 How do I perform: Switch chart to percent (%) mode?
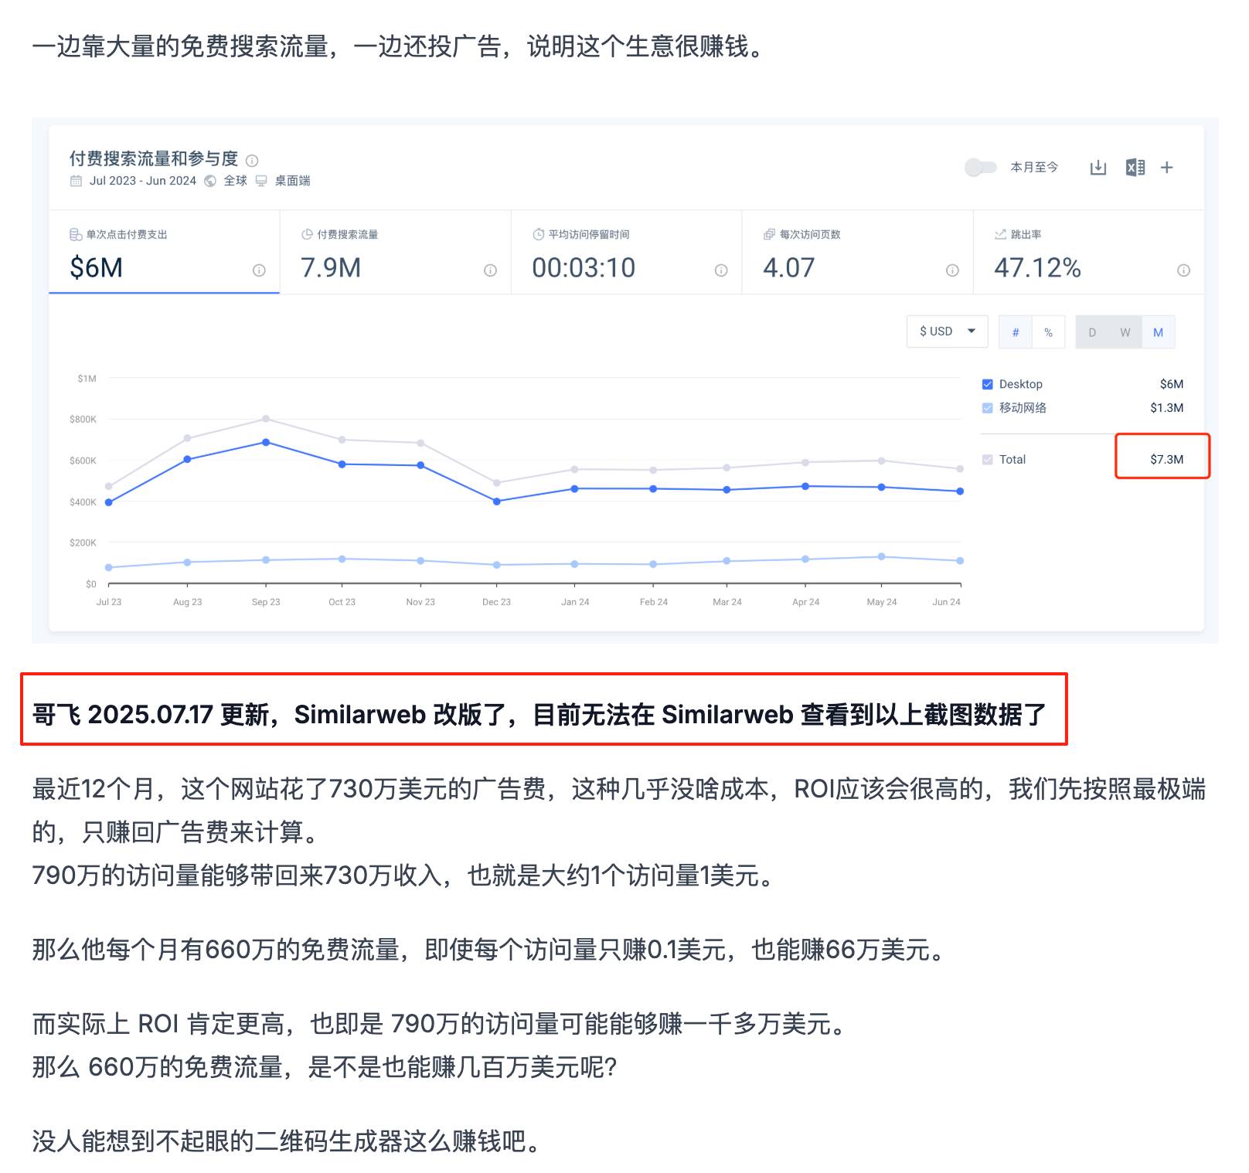tap(1048, 332)
